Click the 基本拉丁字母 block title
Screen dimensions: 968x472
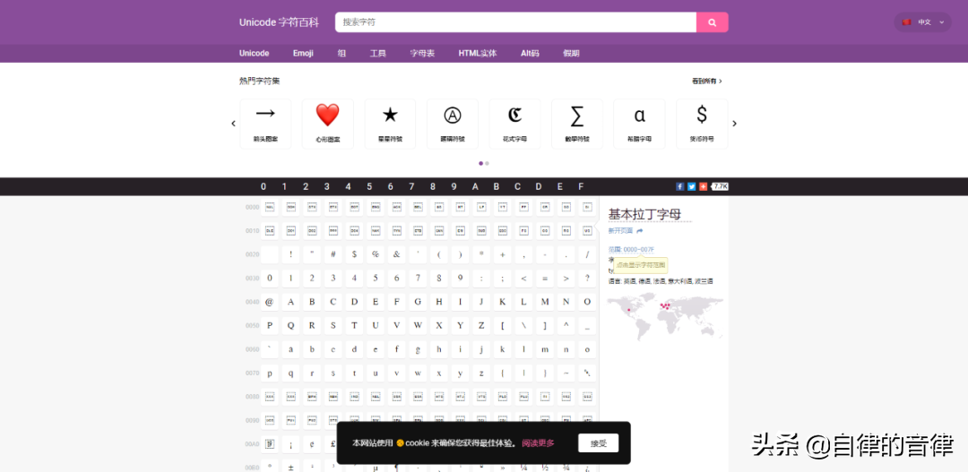pyautogui.click(x=644, y=214)
